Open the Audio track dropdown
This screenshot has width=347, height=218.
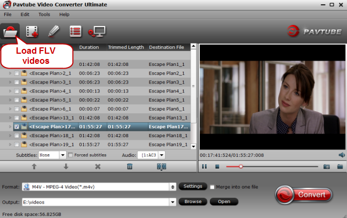[162, 155]
